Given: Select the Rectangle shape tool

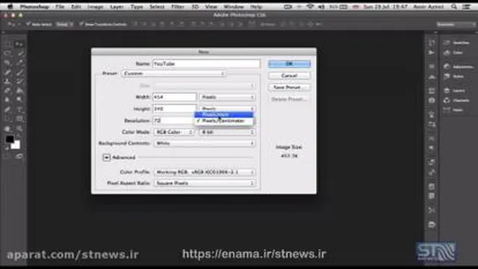Looking at the screenshot, I should tap(19, 119).
